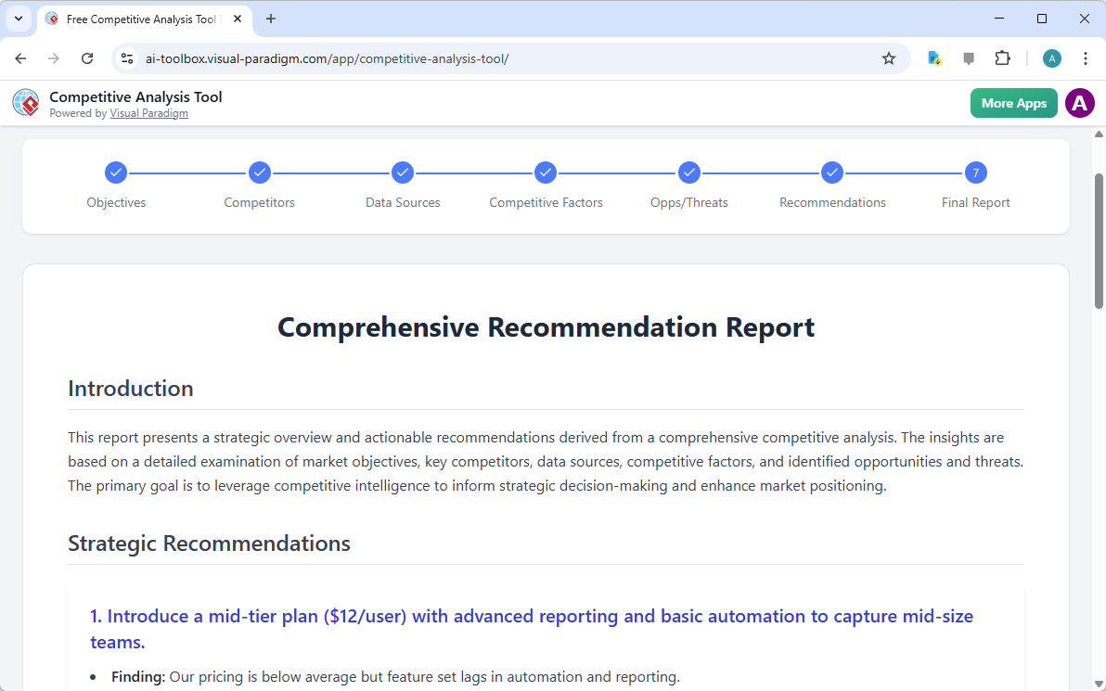
Task: Open a new browser tab with the plus icon
Action: click(x=270, y=19)
